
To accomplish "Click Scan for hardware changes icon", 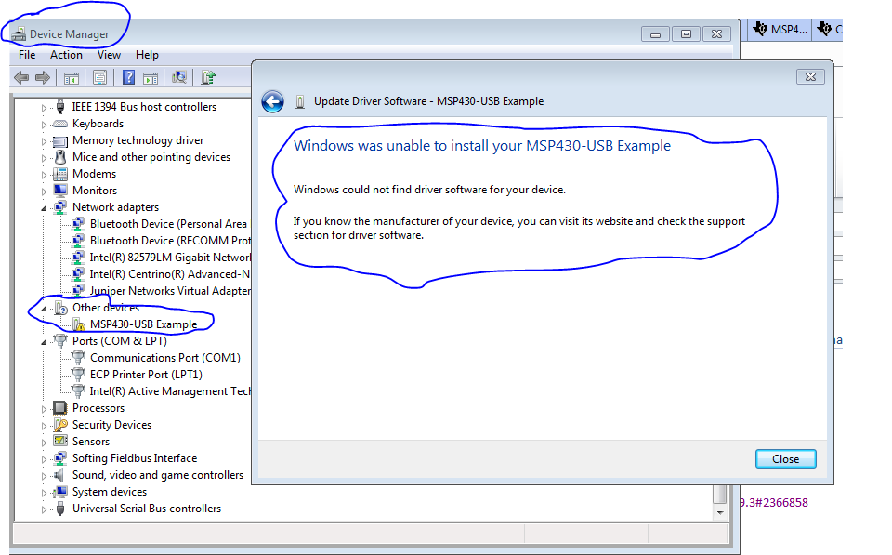I will [x=179, y=77].
